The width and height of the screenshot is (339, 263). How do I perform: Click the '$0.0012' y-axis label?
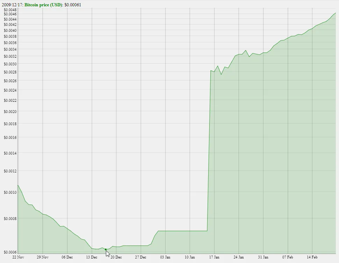click(10, 171)
